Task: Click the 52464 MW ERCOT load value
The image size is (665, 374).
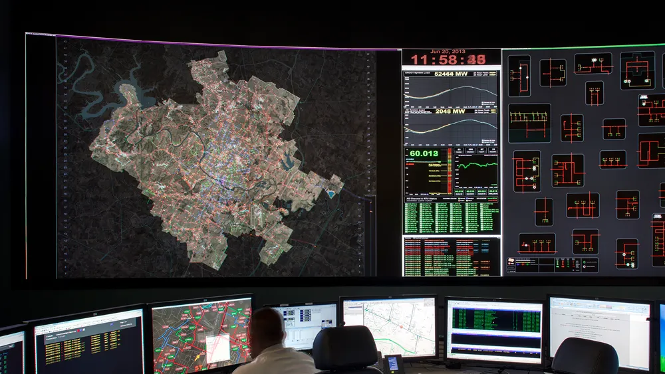Action: (x=451, y=74)
